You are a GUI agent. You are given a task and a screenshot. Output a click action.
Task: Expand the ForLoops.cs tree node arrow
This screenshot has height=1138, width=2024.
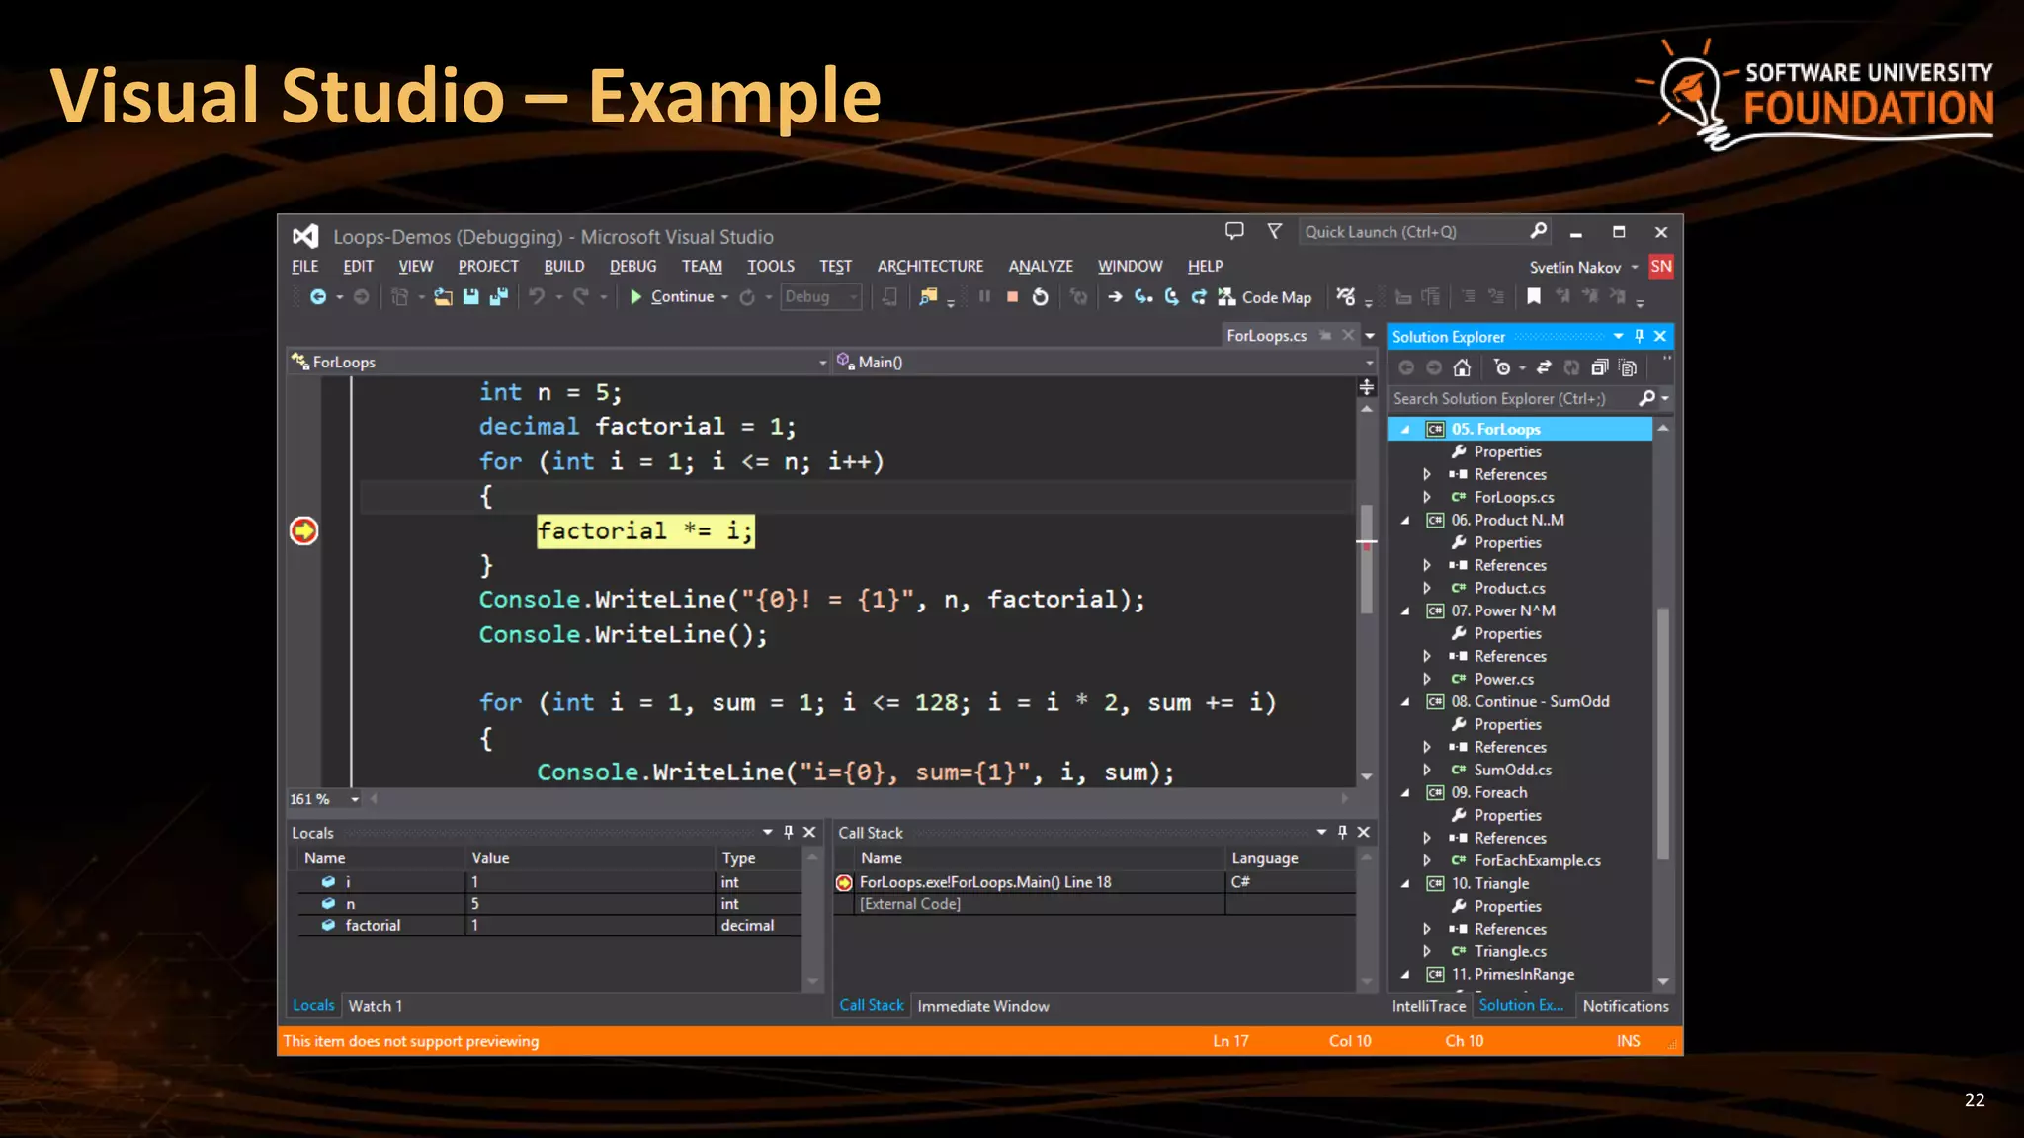click(x=1427, y=498)
